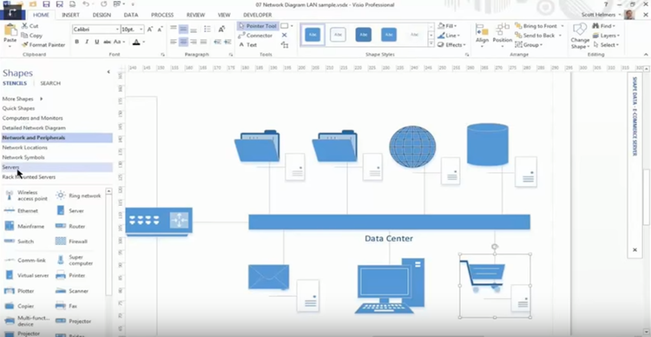Click the shopping cart shape on canvas
Screen dimensions: 651x337
(483, 276)
